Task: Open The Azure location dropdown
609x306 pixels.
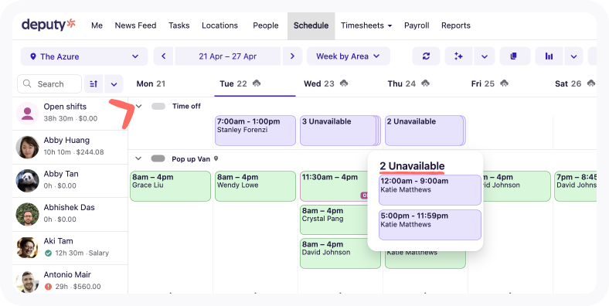Action: [x=84, y=56]
